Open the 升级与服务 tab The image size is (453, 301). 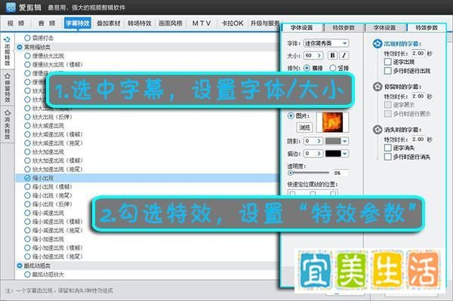tap(265, 23)
